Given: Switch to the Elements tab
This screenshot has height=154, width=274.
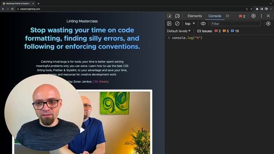Looking at the screenshot, I should tap(194, 16).
